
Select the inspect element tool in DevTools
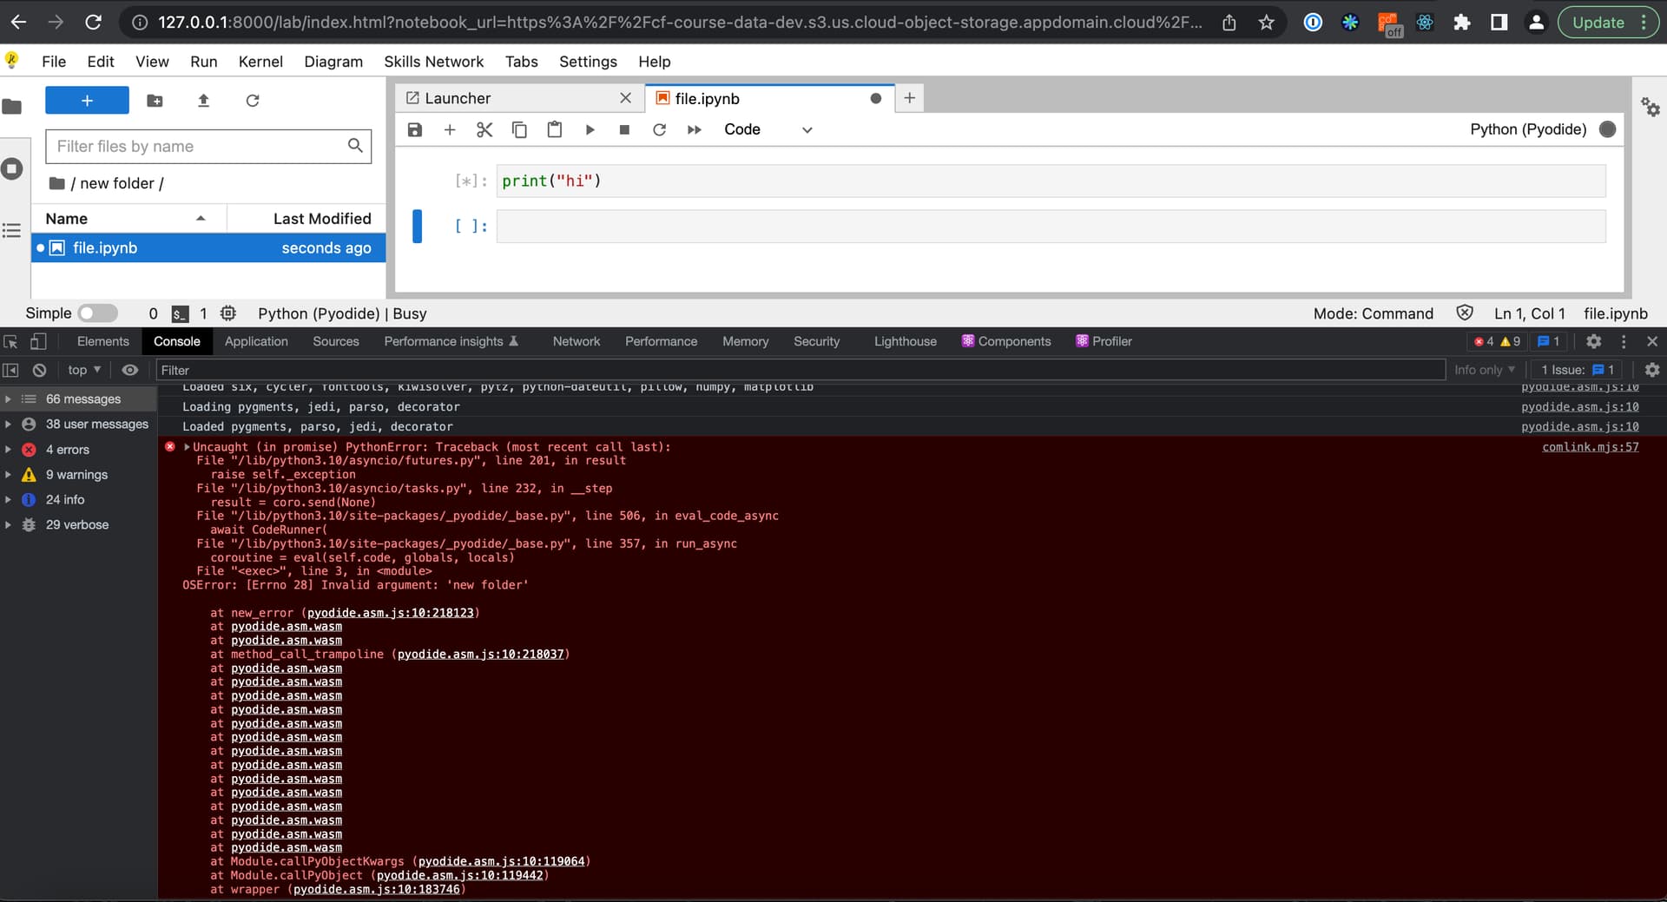tap(10, 341)
